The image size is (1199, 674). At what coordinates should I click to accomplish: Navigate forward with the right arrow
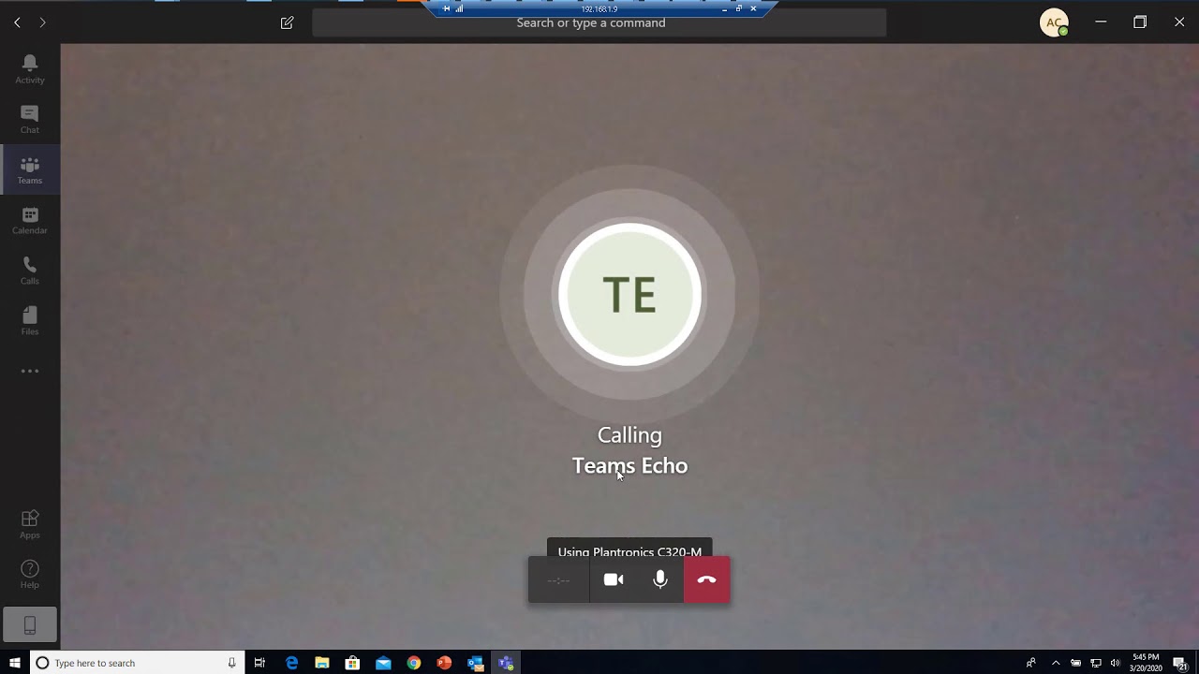click(x=42, y=22)
